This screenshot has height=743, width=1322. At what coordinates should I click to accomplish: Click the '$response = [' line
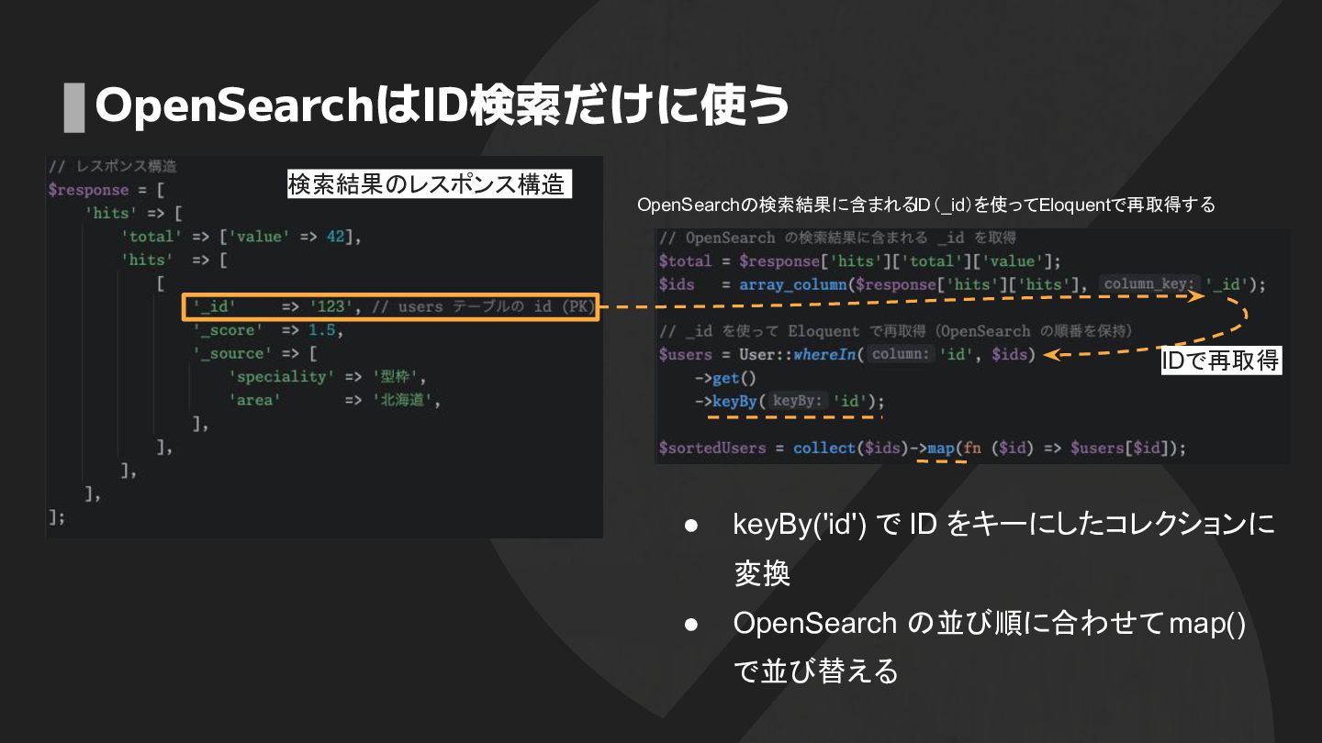click(106, 190)
